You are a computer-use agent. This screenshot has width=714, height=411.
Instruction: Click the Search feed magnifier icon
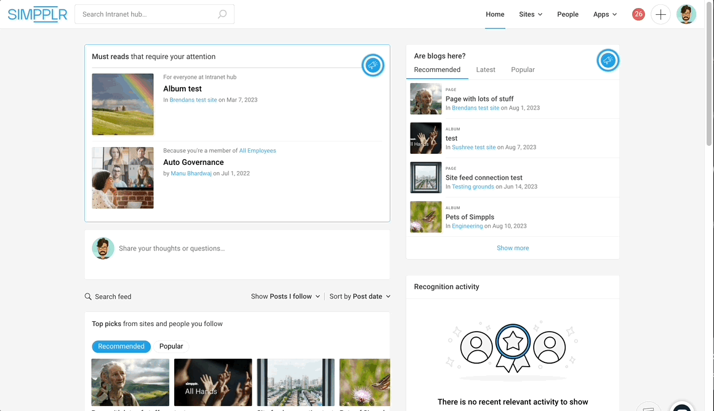click(x=88, y=297)
